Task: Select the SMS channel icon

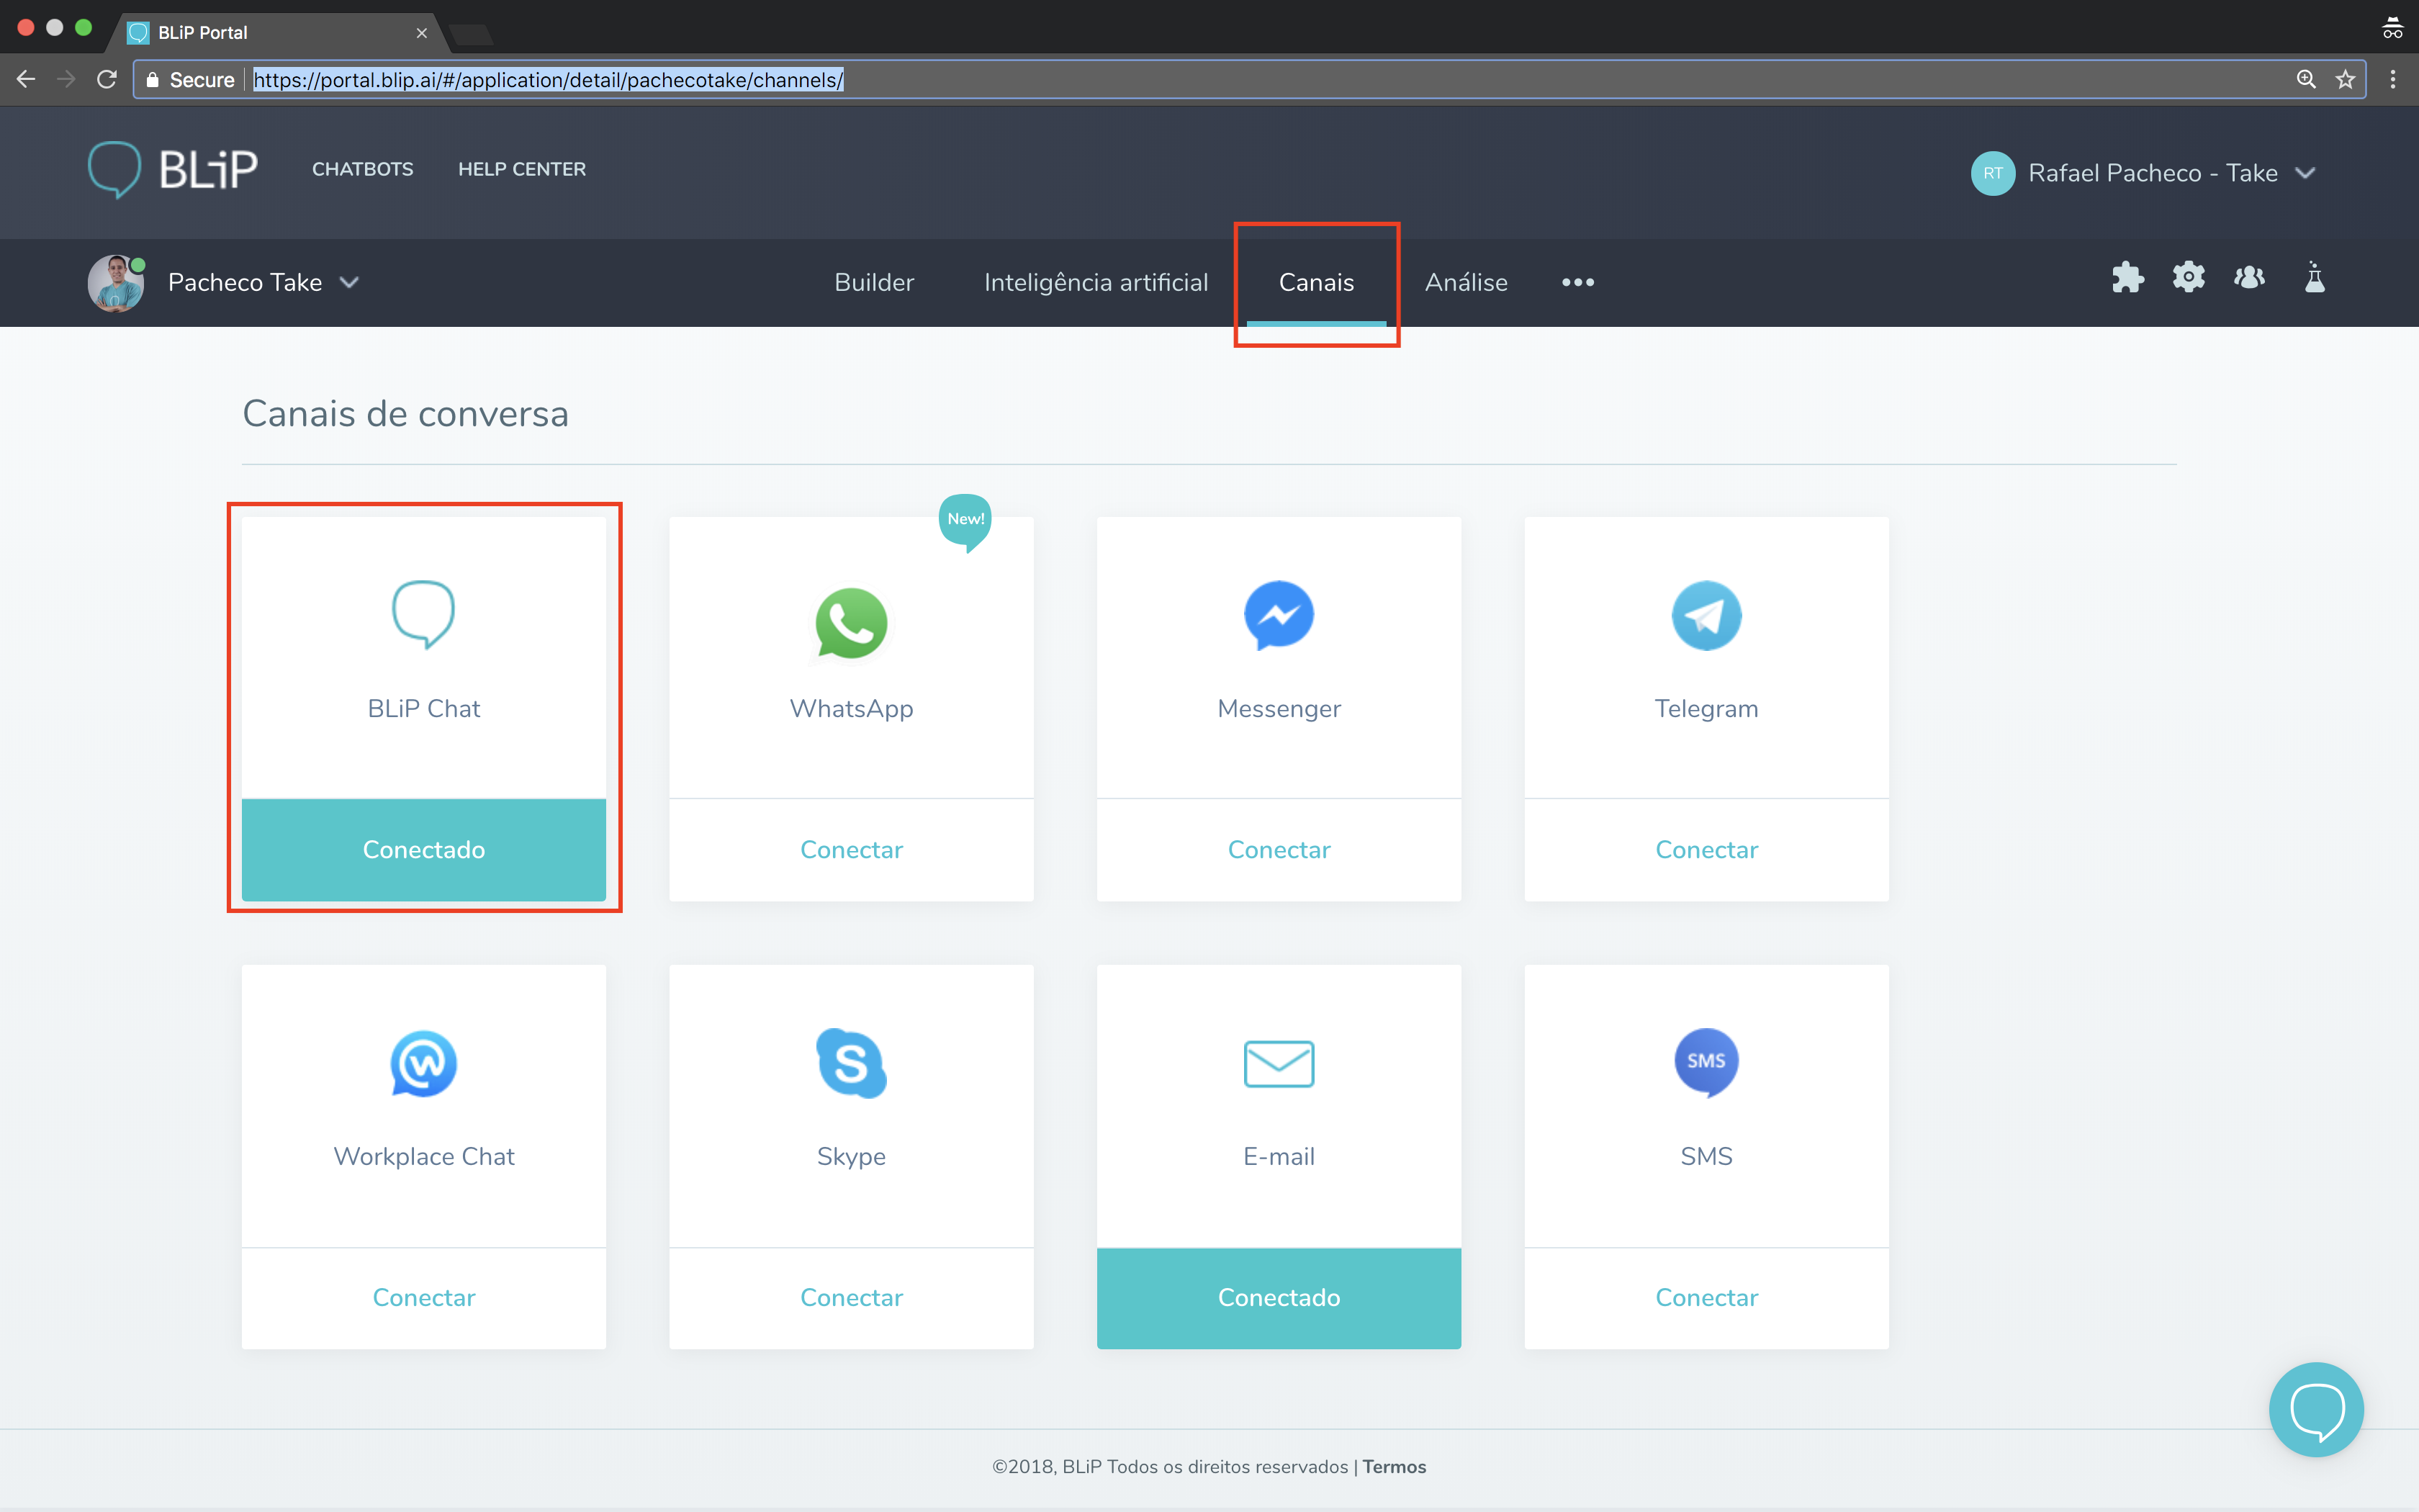Action: click(x=1706, y=1062)
